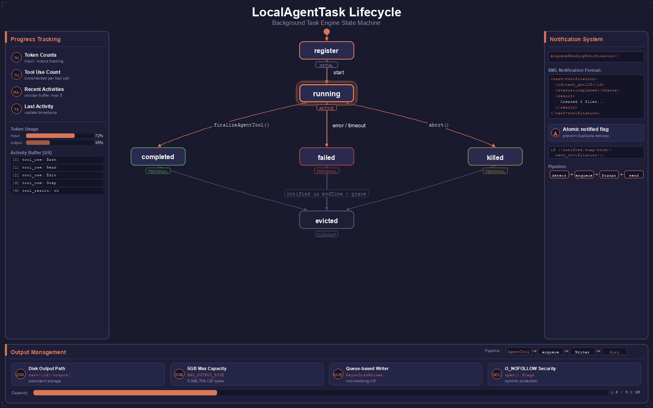Click the enqueuePendingNotification() code field
Screen dimensions: 653x408
click(596, 57)
